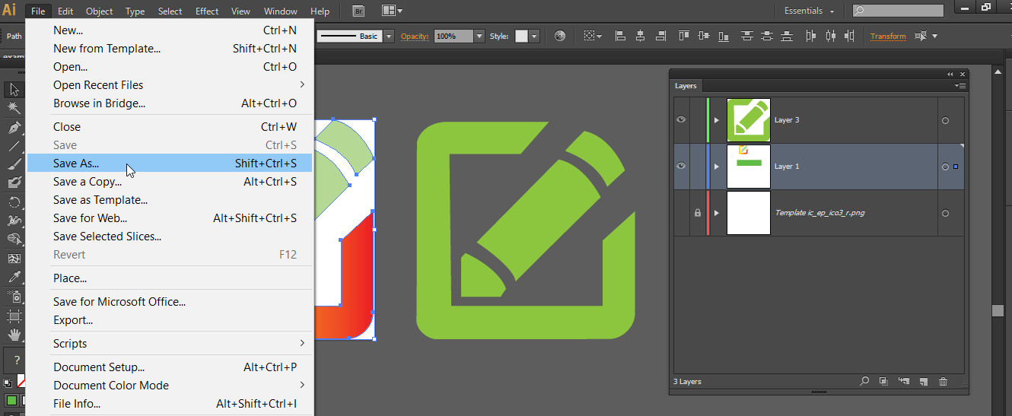The image size is (1012, 416).
Task: Toggle Layer 1 lock column
Action: [x=697, y=166]
